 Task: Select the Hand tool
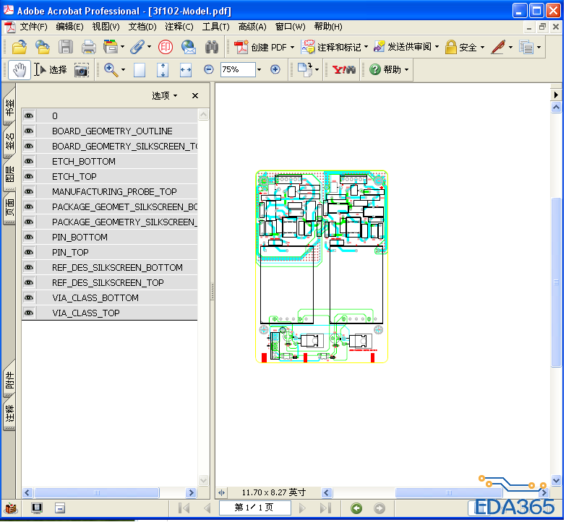(x=20, y=70)
